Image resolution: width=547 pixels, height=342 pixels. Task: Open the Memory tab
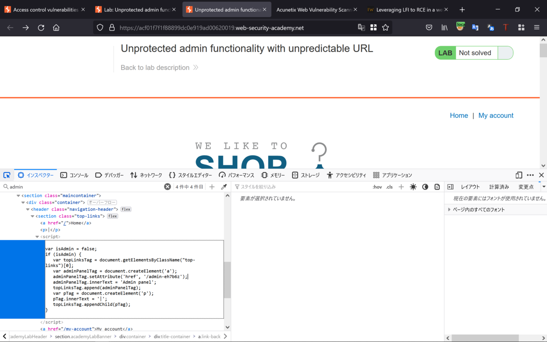pyautogui.click(x=273, y=175)
